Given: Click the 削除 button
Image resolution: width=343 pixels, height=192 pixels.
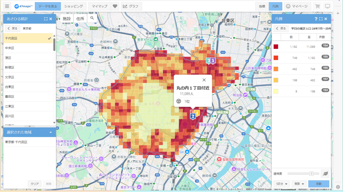Looking at the screenshot, I should (x=49, y=184).
